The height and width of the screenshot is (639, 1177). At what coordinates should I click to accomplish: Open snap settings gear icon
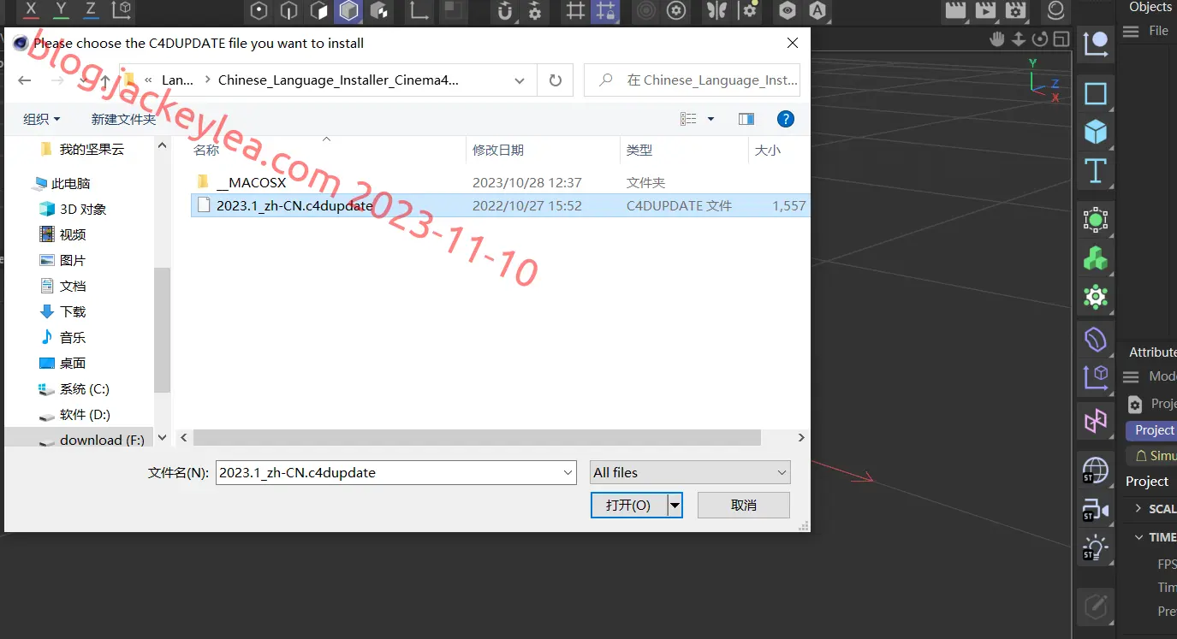[x=535, y=10]
